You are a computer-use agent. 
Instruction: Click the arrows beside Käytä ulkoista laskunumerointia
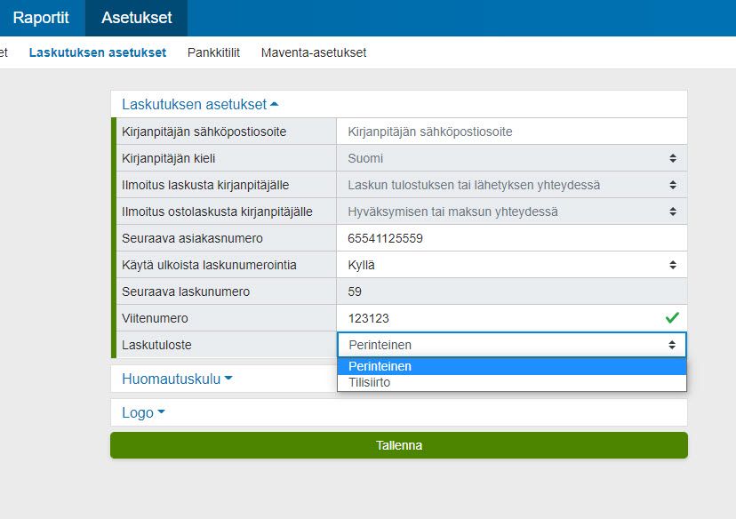(x=674, y=264)
